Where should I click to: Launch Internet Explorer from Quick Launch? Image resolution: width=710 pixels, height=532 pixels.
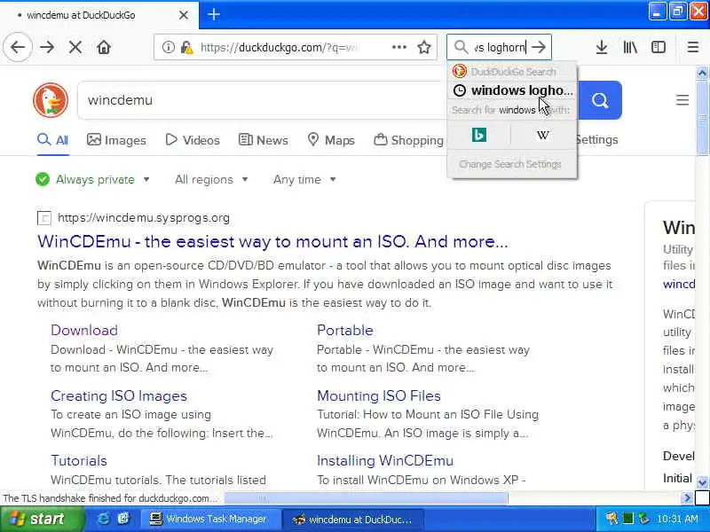[103, 519]
